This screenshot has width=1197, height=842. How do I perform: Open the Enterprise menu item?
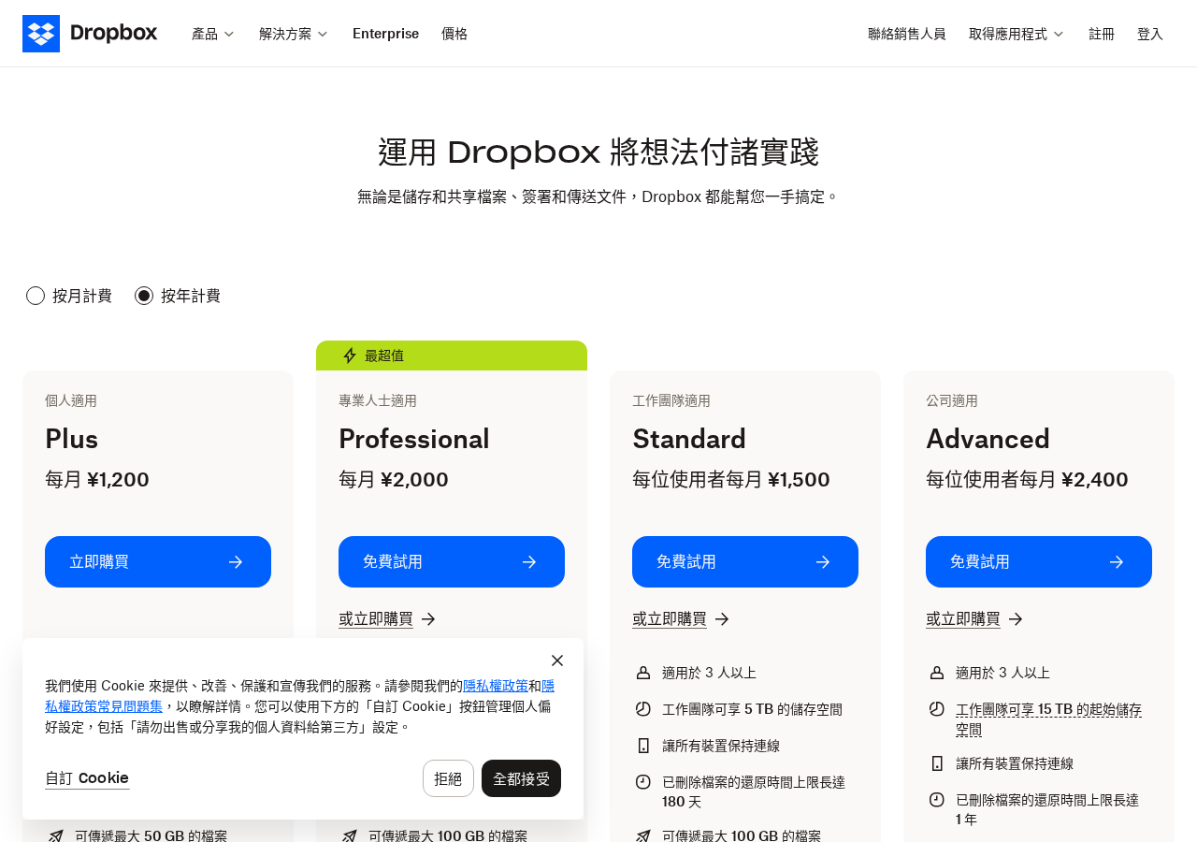point(385,34)
